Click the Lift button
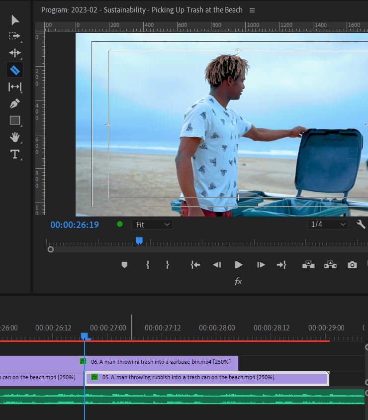 308,265
